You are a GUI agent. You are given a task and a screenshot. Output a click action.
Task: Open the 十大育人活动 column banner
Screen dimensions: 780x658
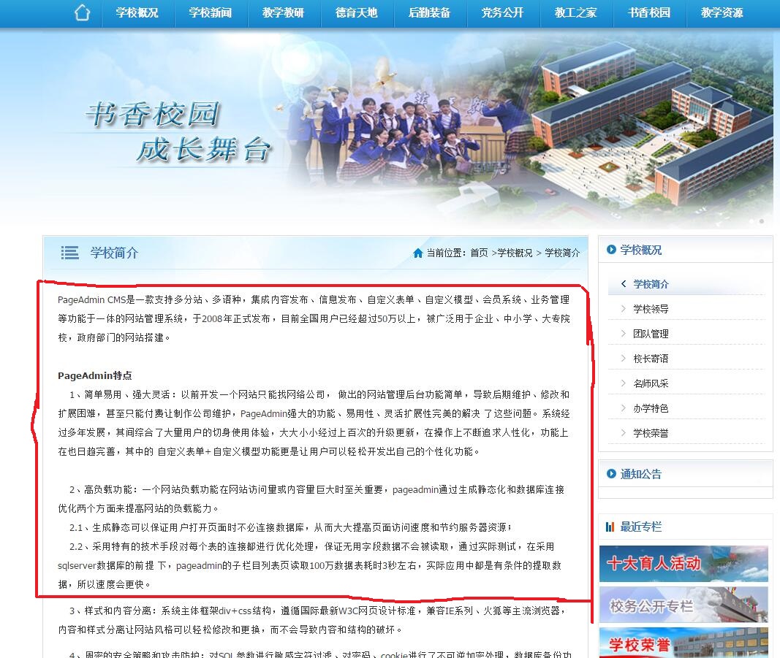point(684,563)
